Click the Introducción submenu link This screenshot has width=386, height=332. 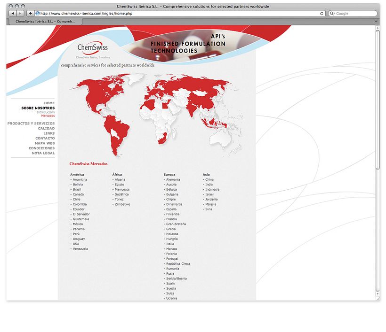[x=46, y=112]
